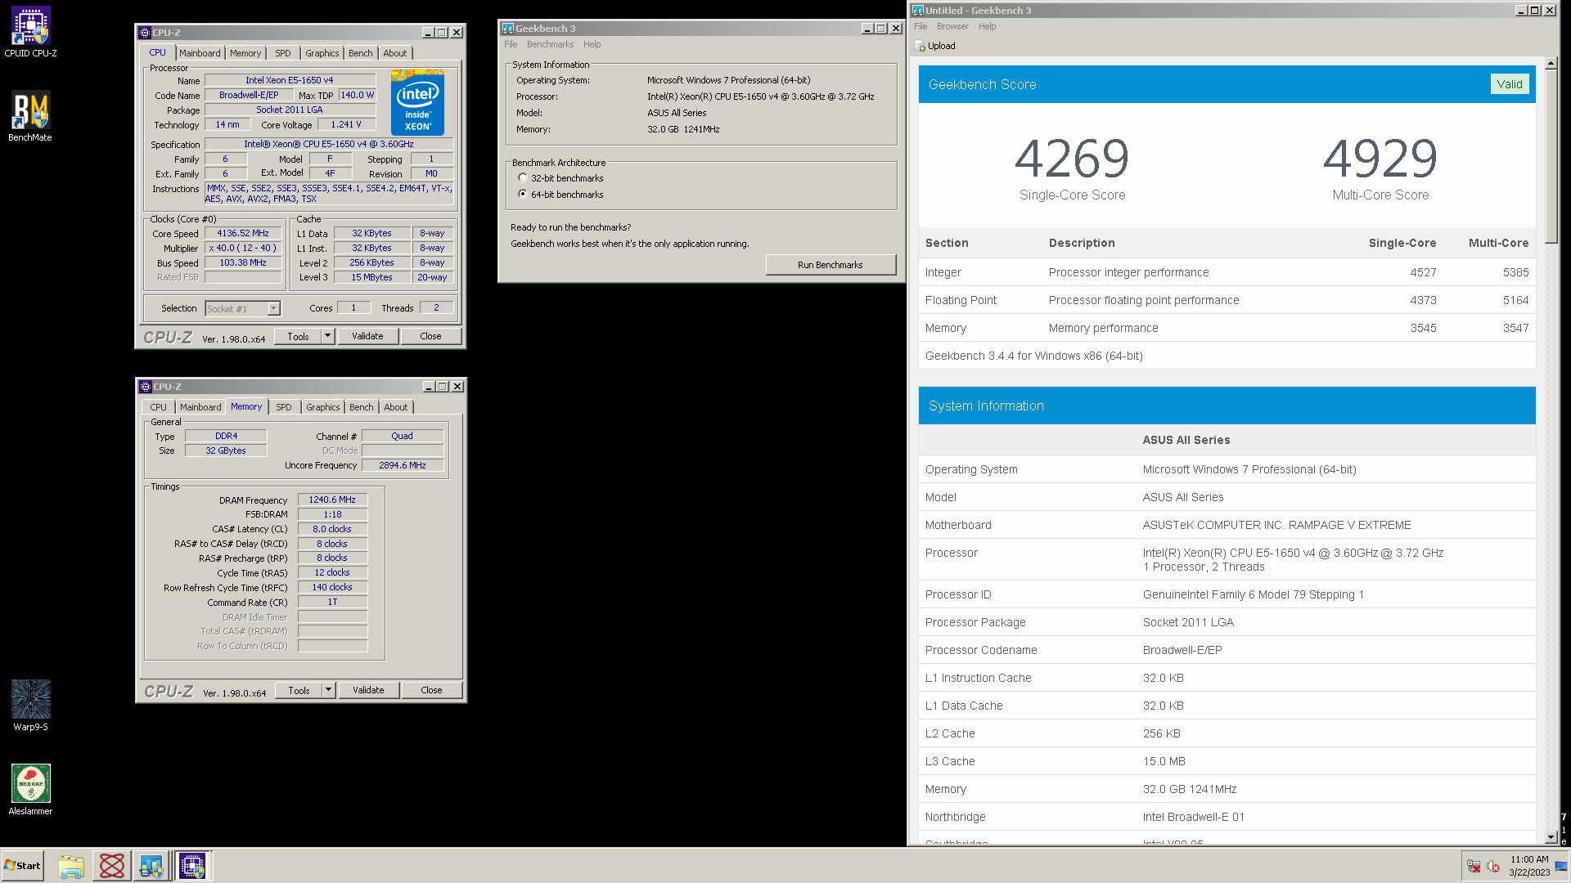Open Benchmarks menu in Geekbench 3 launcher
1571x883 pixels.
tap(550, 44)
